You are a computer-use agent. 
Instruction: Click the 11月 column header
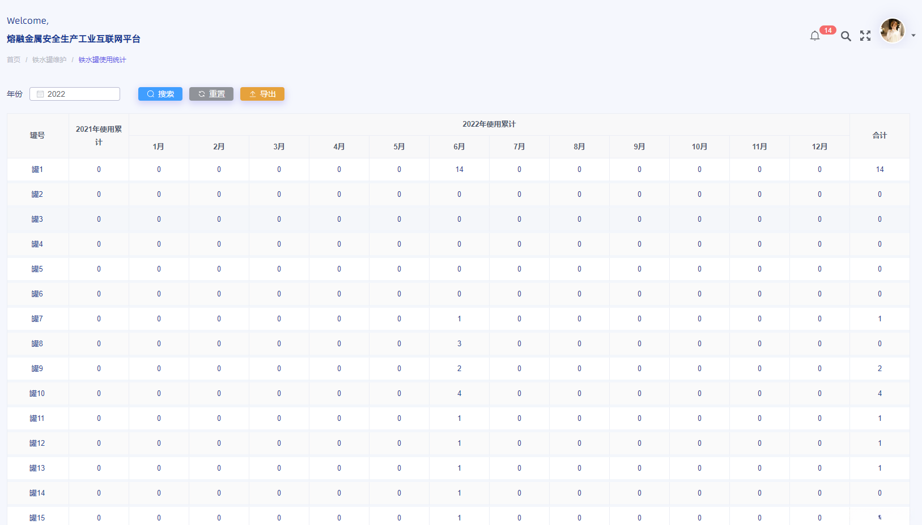coord(759,147)
